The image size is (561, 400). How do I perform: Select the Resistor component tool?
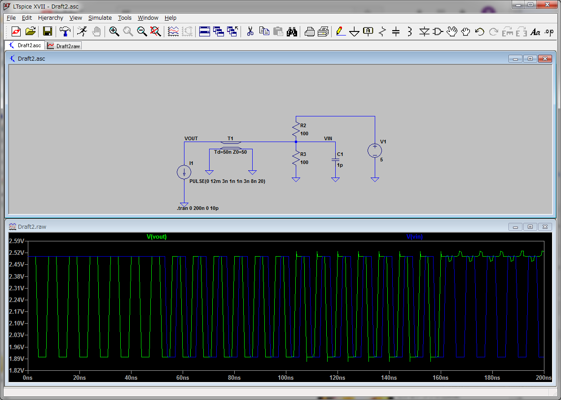click(382, 31)
